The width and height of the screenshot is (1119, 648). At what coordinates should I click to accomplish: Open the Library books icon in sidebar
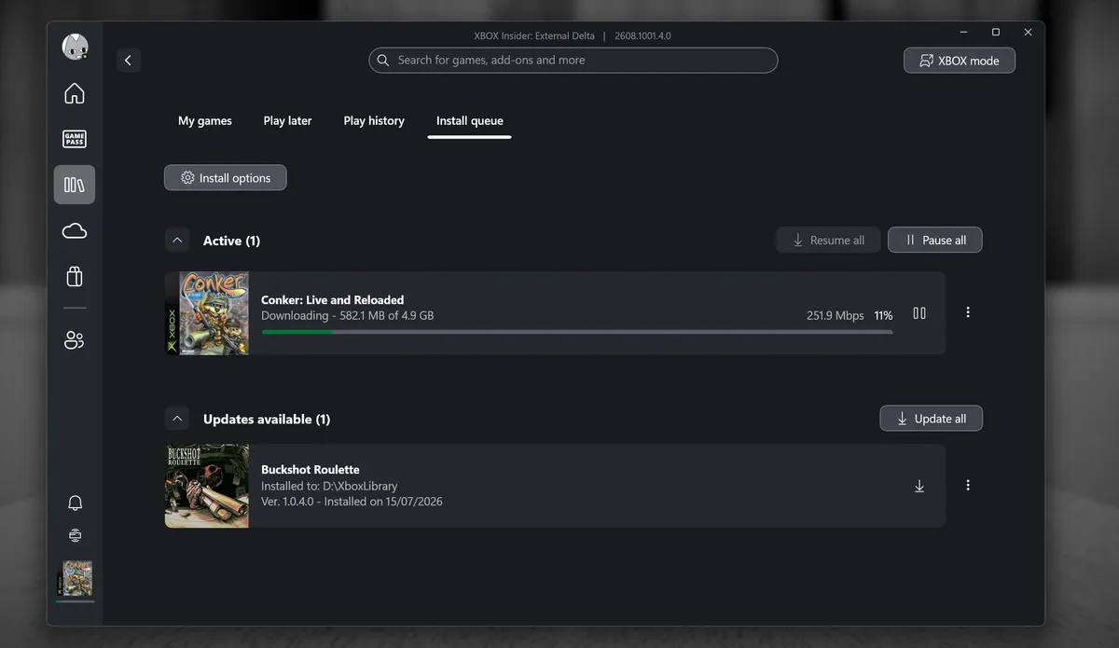click(x=75, y=185)
